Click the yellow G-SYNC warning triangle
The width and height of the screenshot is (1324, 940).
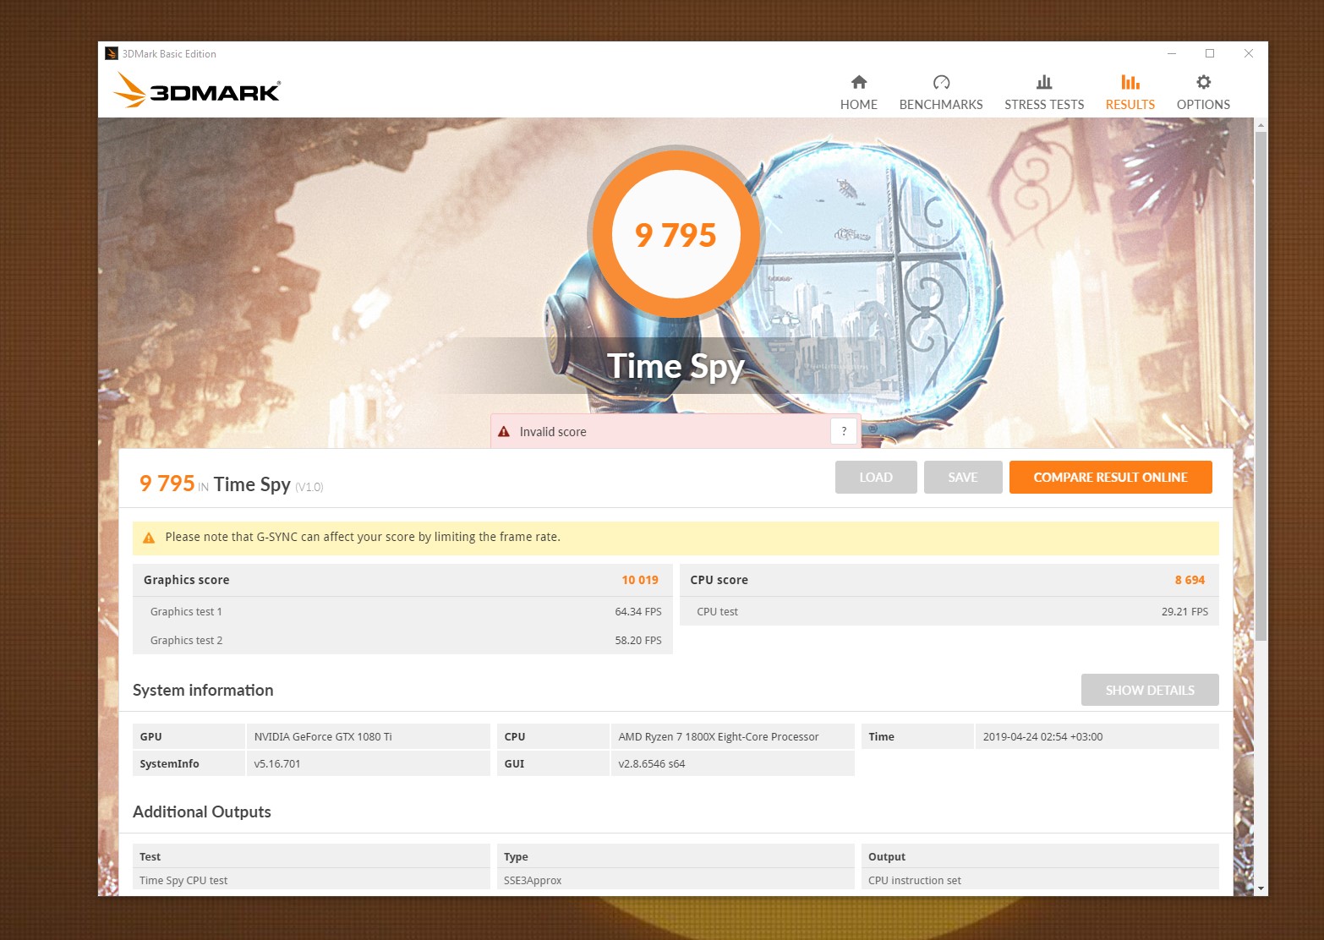149,538
